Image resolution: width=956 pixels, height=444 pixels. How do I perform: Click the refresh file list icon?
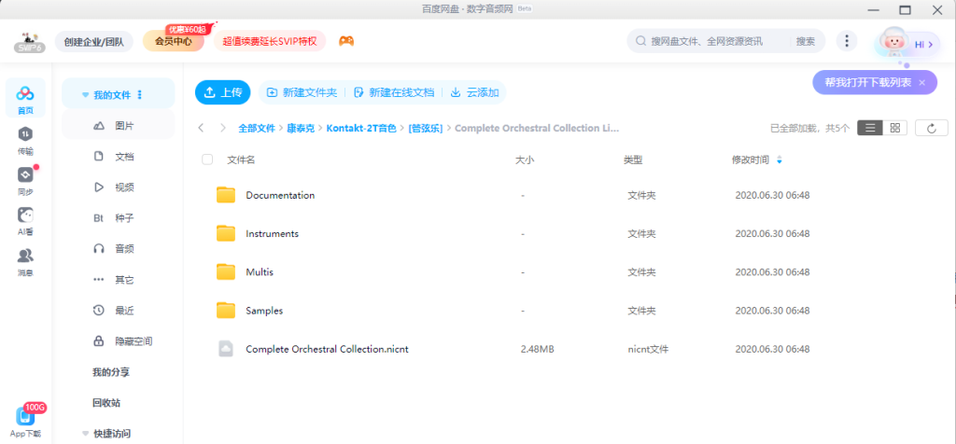[x=931, y=128]
